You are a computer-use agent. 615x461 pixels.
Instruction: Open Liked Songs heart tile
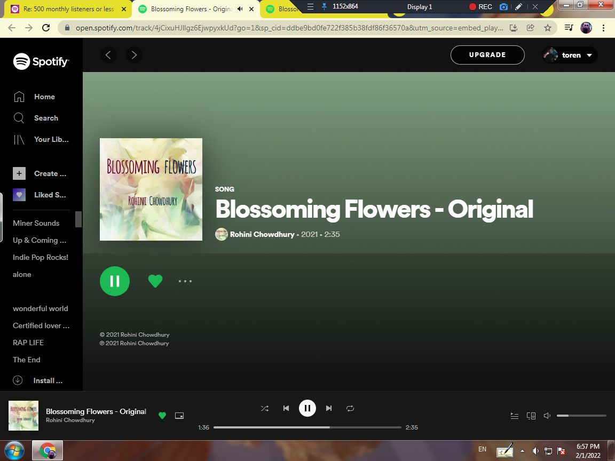point(19,195)
